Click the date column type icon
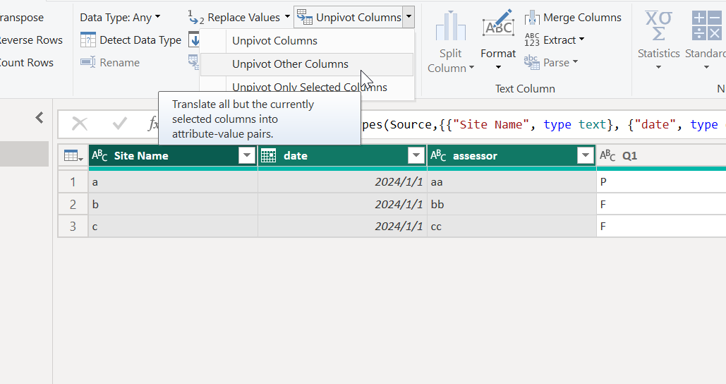 click(269, 155)
